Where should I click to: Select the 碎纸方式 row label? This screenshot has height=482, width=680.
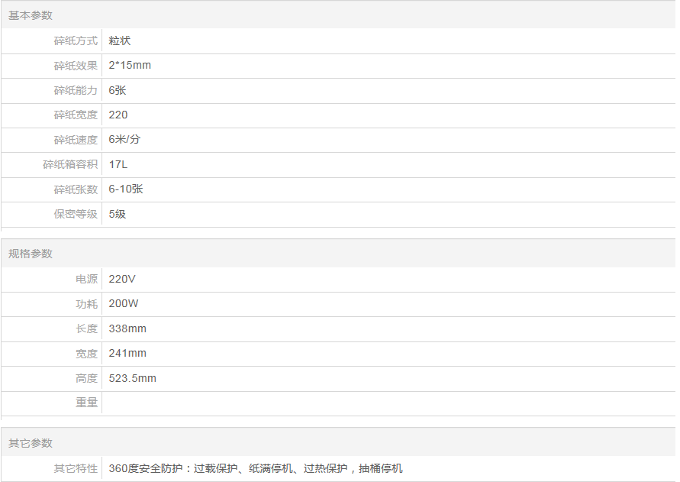[x=76, y=40]
